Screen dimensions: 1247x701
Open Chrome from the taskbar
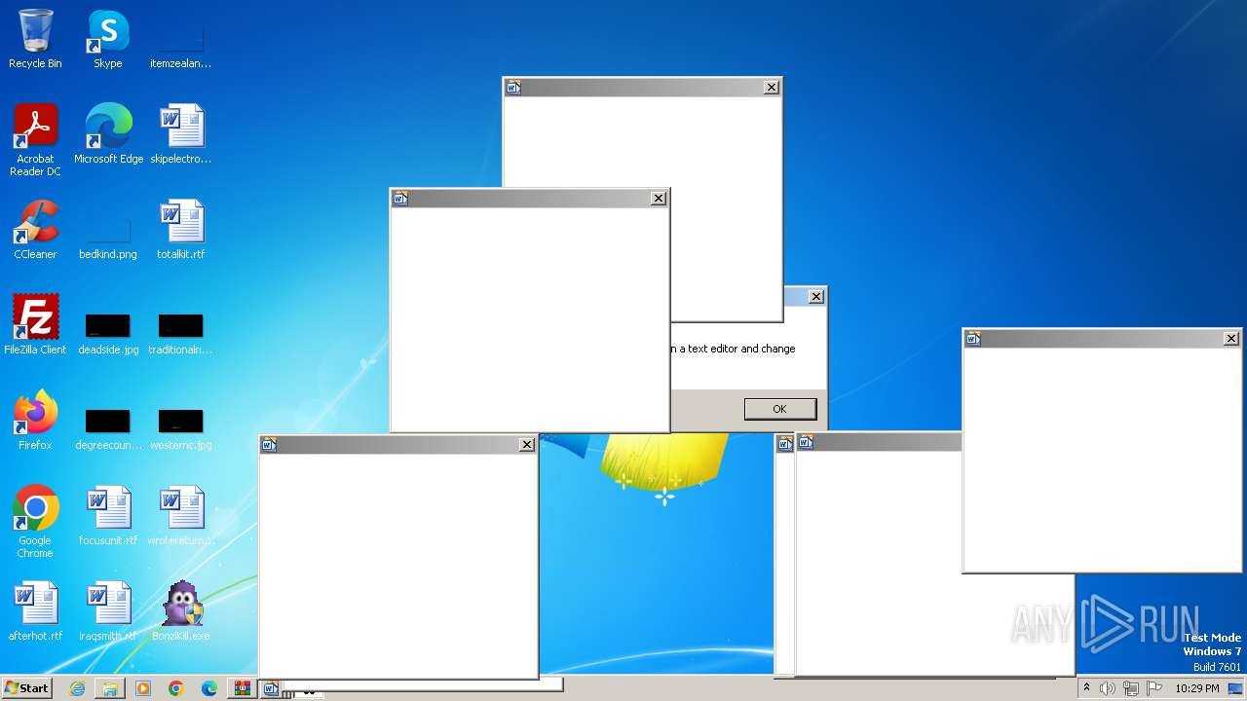(176, 688)
